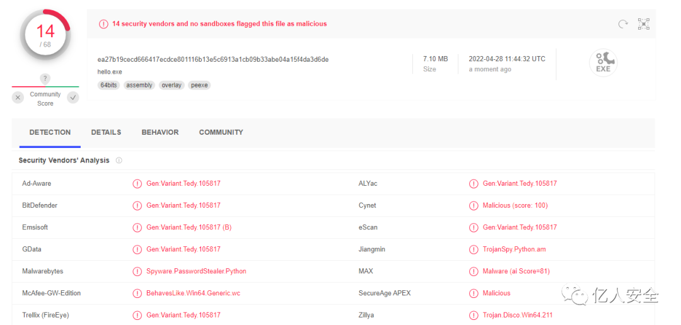The image size is (681, 325).
Task: Click the community score upvote check button
Action: [73, 98]
